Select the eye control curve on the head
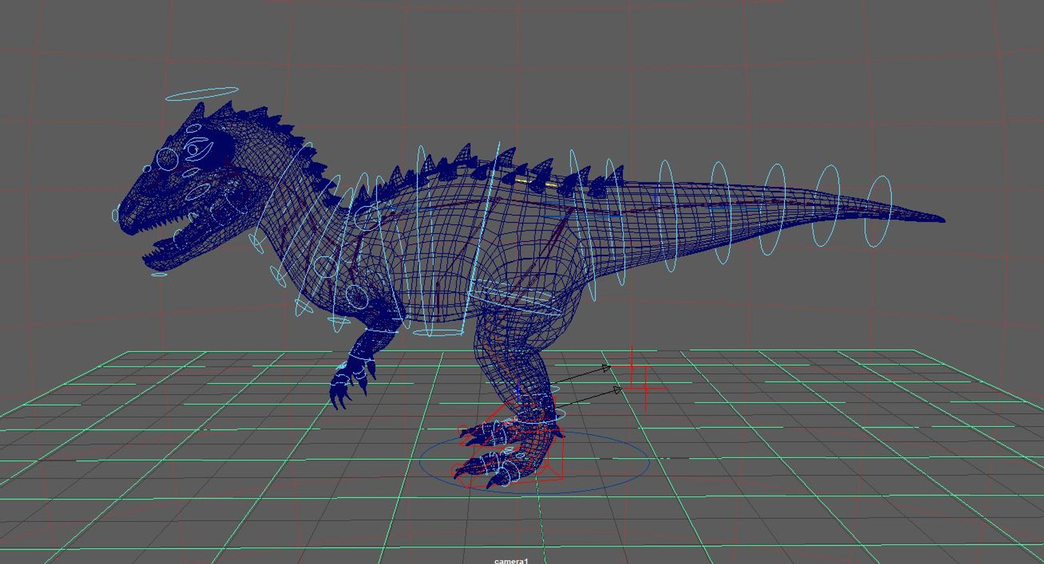The image size is (1044, 564). click(198, 149)
